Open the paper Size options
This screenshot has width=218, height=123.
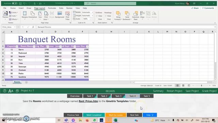click(x=40, y=15)
